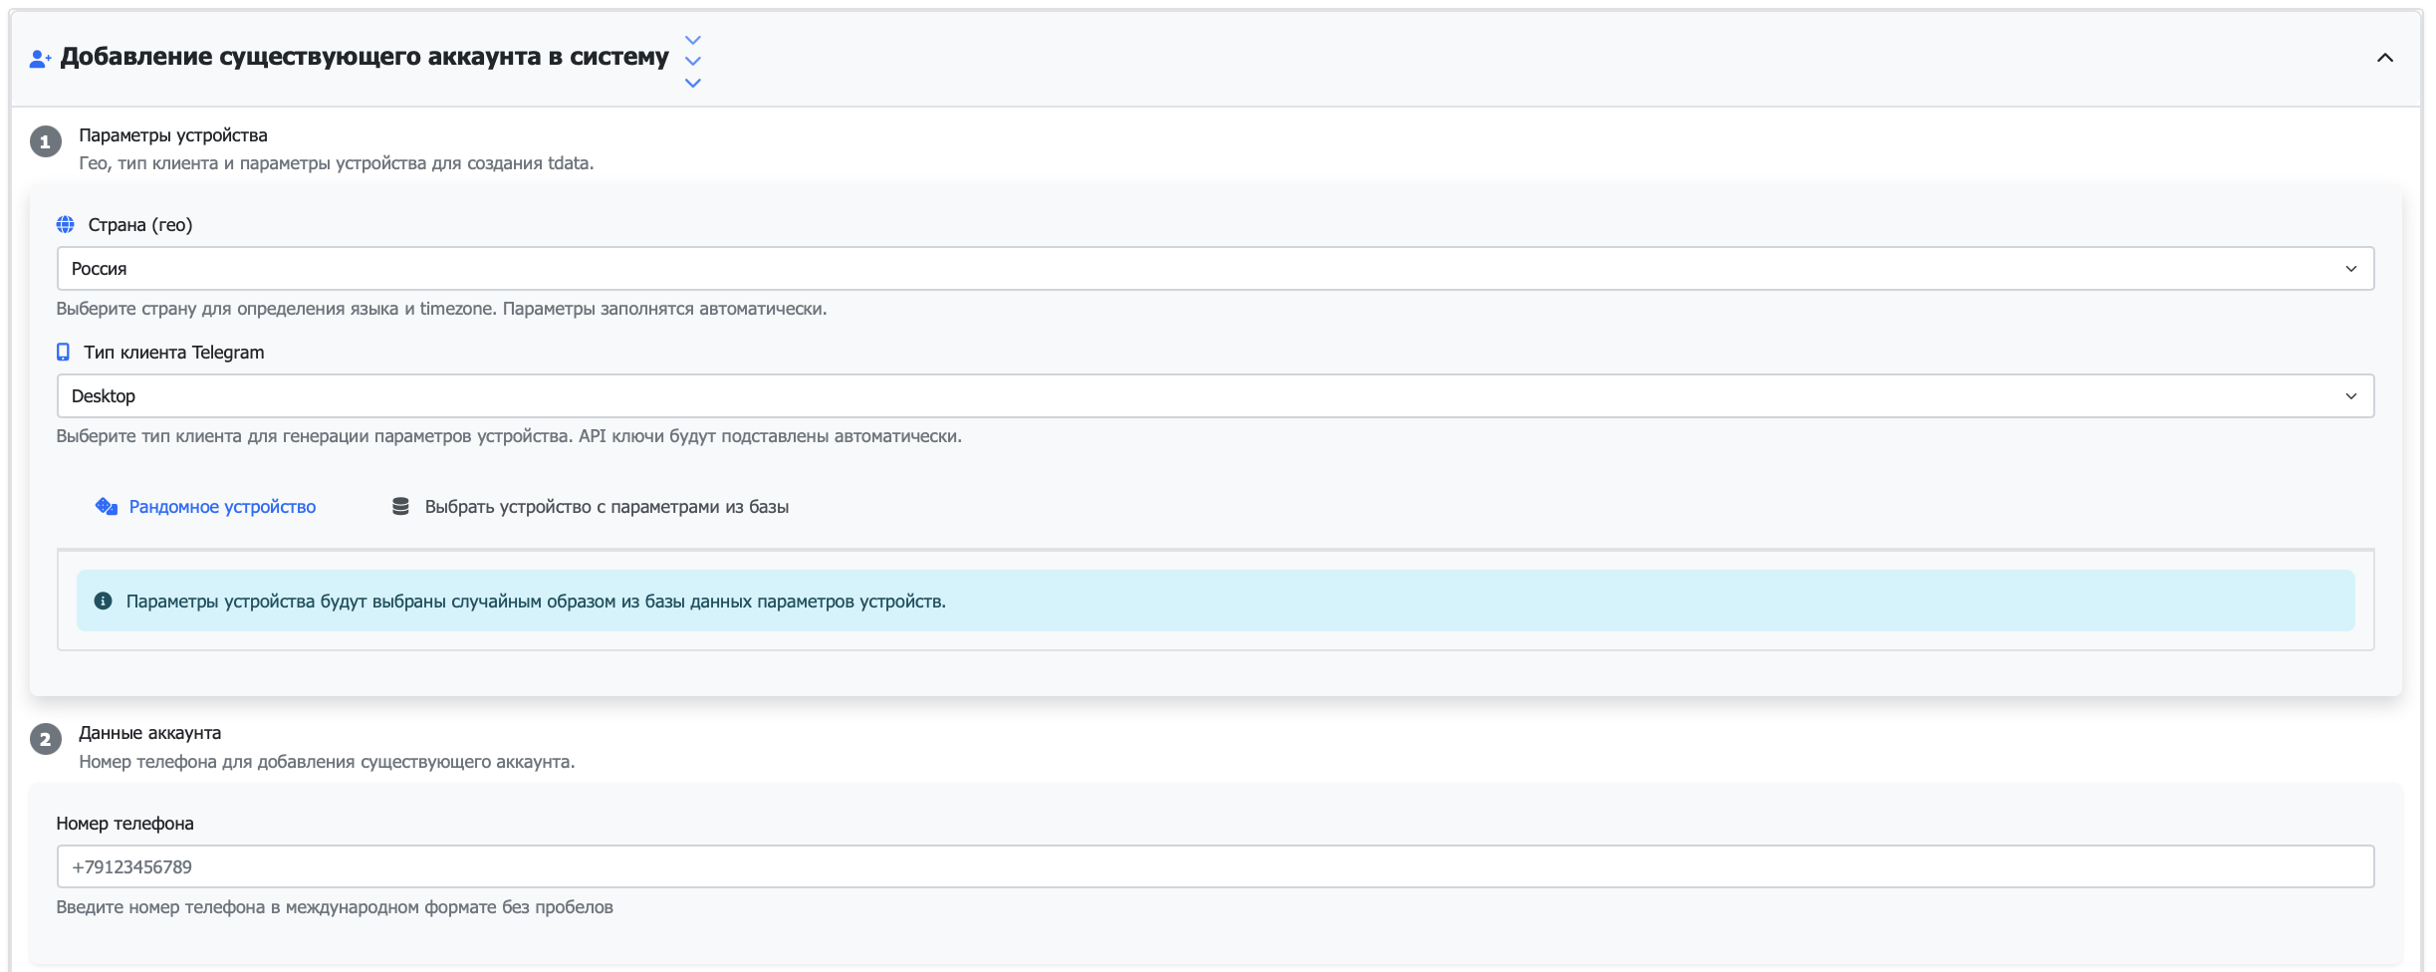Click the dice icon for random device
This screenshot has width=2436, height=972.
click(x=106, y=507)
